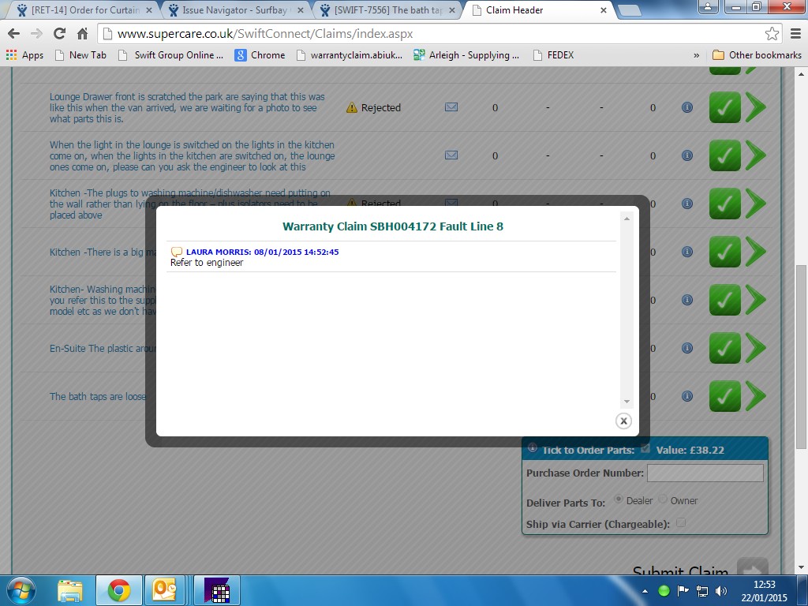Click the Chrome home icon
The width and height of the screenshot is (808, 606).
click(82, 34)
